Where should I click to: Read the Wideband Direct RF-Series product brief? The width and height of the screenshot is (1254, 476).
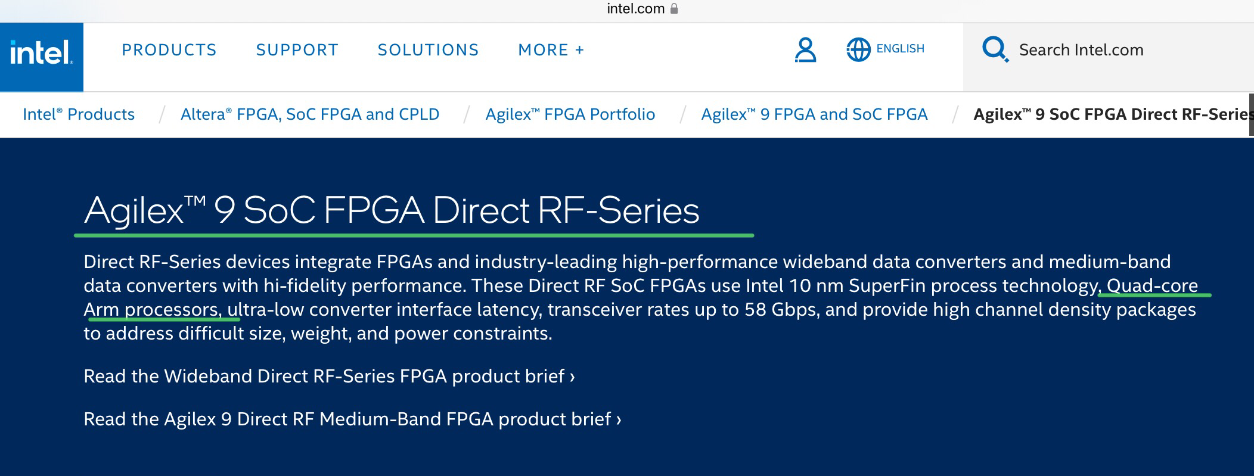[x=329, y=376]
